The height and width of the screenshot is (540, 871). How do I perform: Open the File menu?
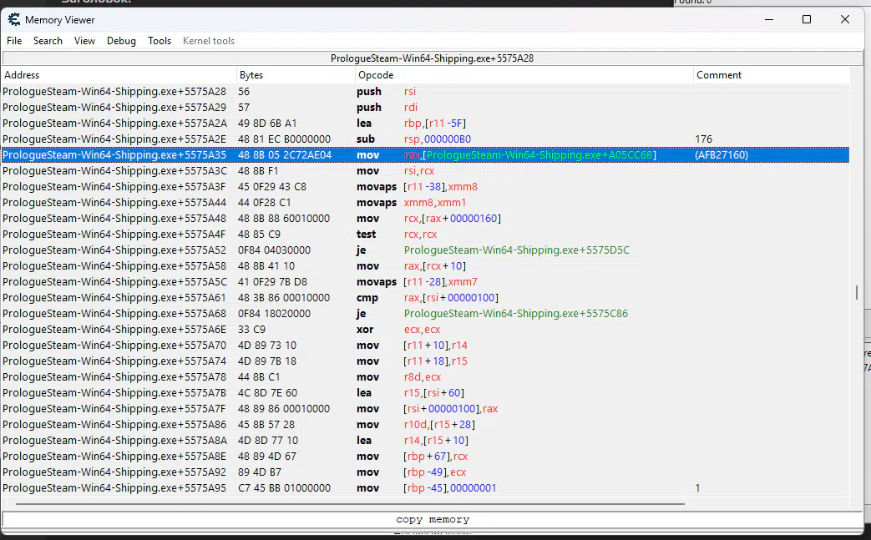[14, 41]
